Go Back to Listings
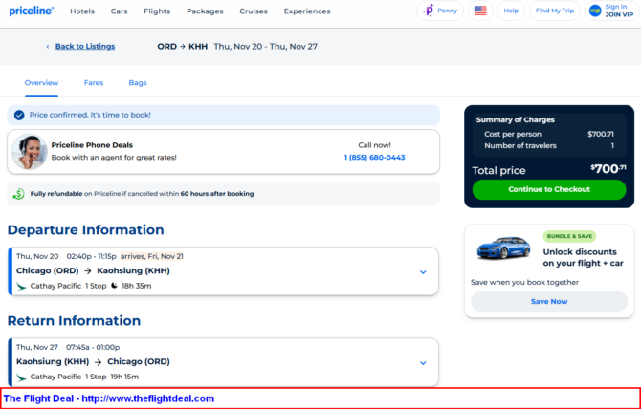 [x=85, y=47]
